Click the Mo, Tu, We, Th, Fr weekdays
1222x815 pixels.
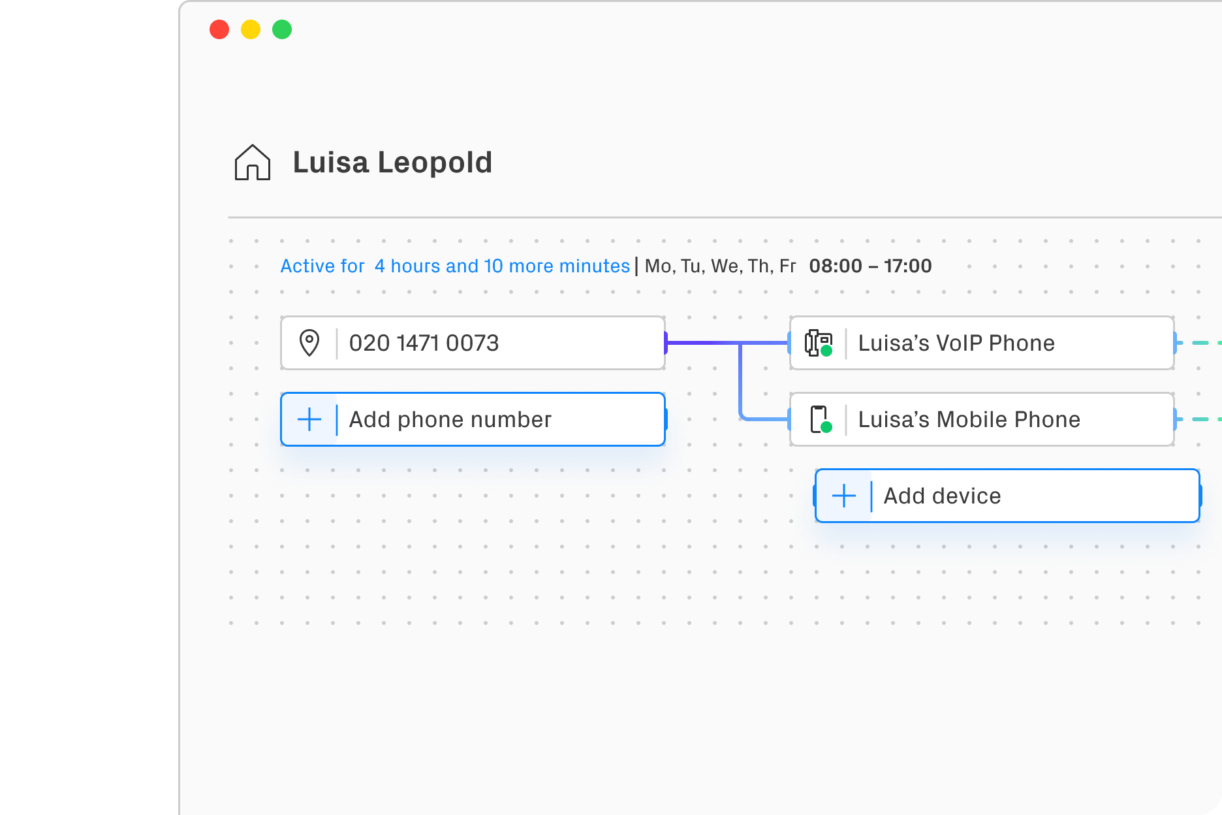pyautogui.click(x=720, y=266)
